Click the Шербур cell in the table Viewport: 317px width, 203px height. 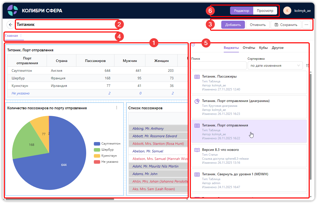tap(27, 78)
